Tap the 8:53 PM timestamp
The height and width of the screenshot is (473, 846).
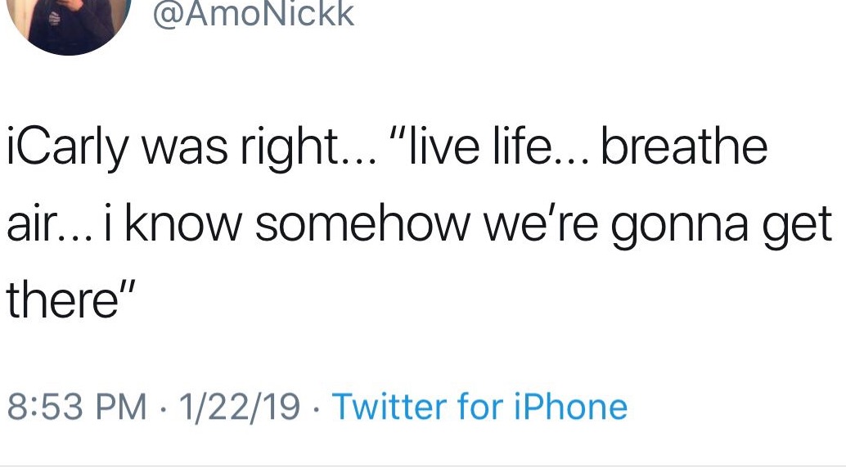point(78,407)
